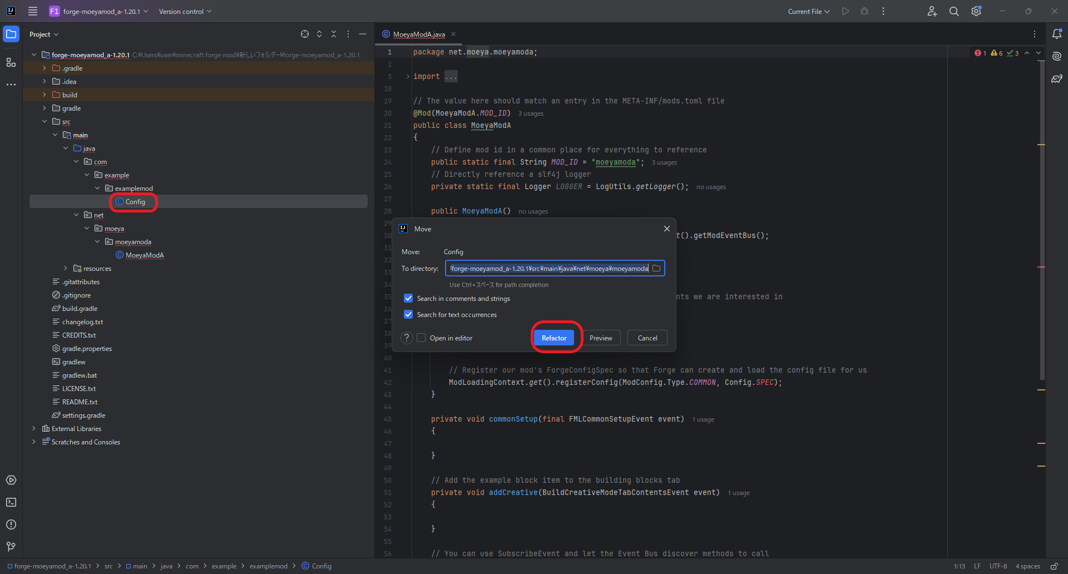The height and width of the screenshot is (574, 1068).
Task: Switch to the MoeyaModA.java editor tab
Action: coord(418,34)
